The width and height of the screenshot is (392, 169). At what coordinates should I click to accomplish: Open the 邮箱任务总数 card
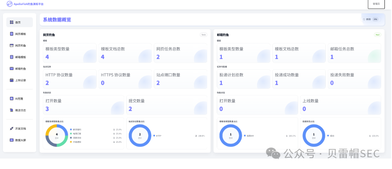pyautogui.click(x=355, y=53)
